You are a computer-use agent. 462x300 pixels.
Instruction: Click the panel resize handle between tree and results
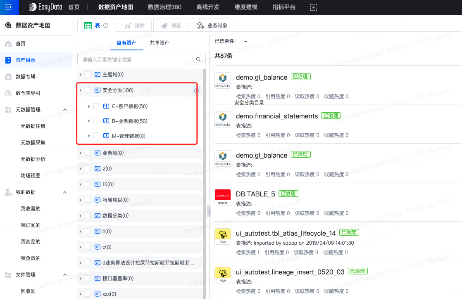coord(209,211)
